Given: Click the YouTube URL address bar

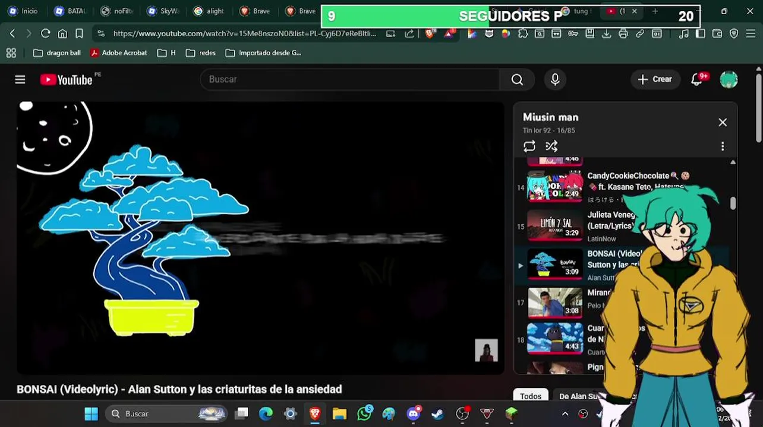Looking at the screenshot, I should coord(244,34).
